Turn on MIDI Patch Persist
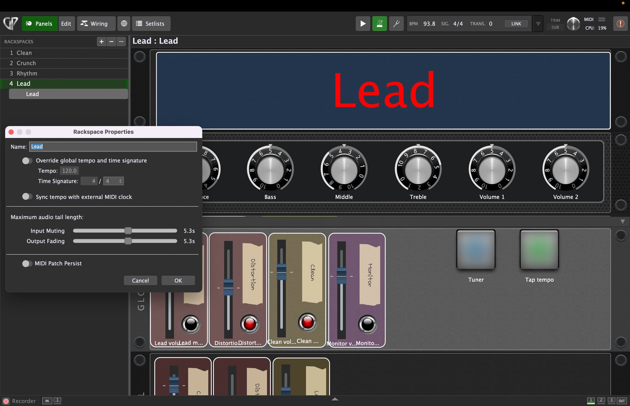Screen dimensions: 630x406 pos(27,263)
